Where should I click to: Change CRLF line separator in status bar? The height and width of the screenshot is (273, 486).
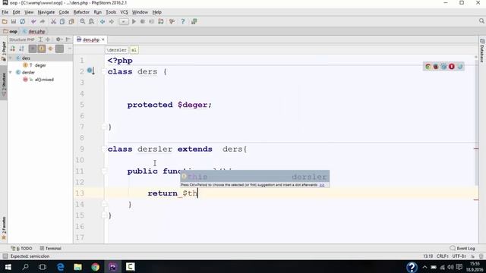click(442, 256)
